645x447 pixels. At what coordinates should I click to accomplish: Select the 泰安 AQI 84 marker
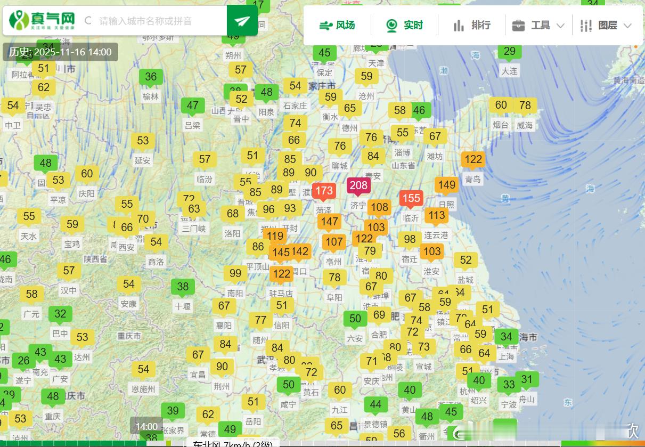373,157
